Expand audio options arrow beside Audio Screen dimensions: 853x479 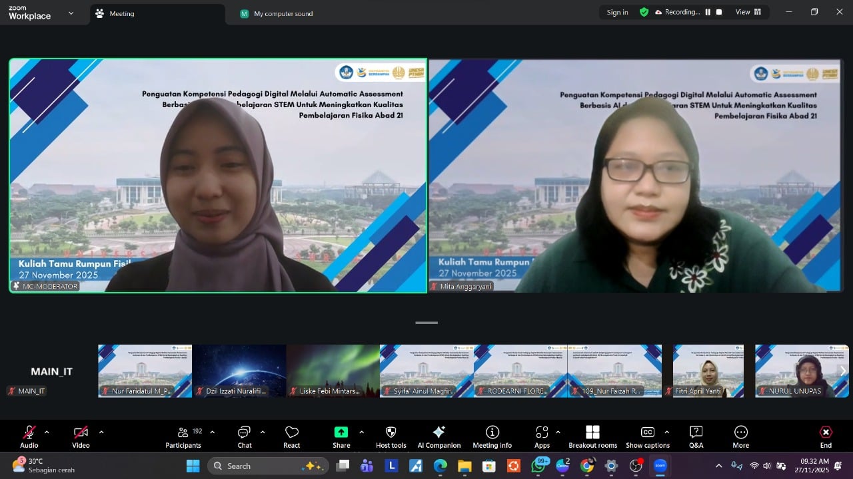click(x=49, y=432)
